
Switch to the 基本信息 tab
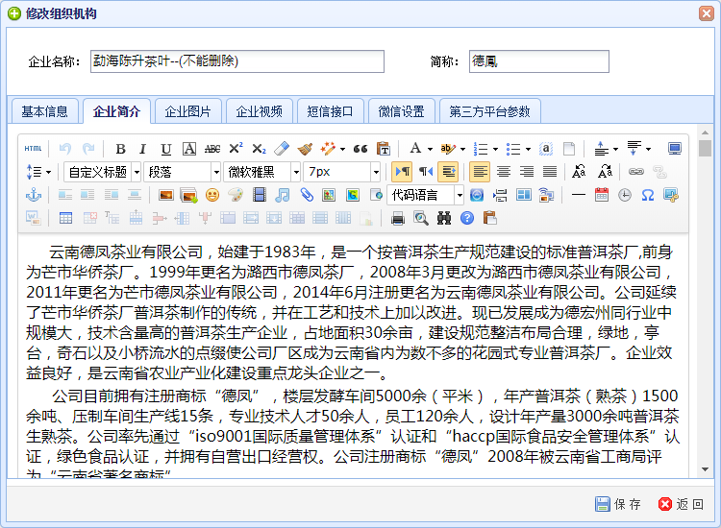[x=44, y=111]
